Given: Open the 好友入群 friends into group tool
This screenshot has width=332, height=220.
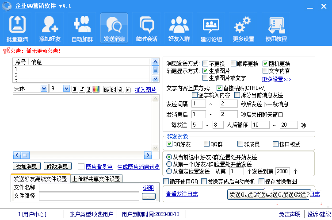Looking at the screenshot, I should click(x=179, y=28).
